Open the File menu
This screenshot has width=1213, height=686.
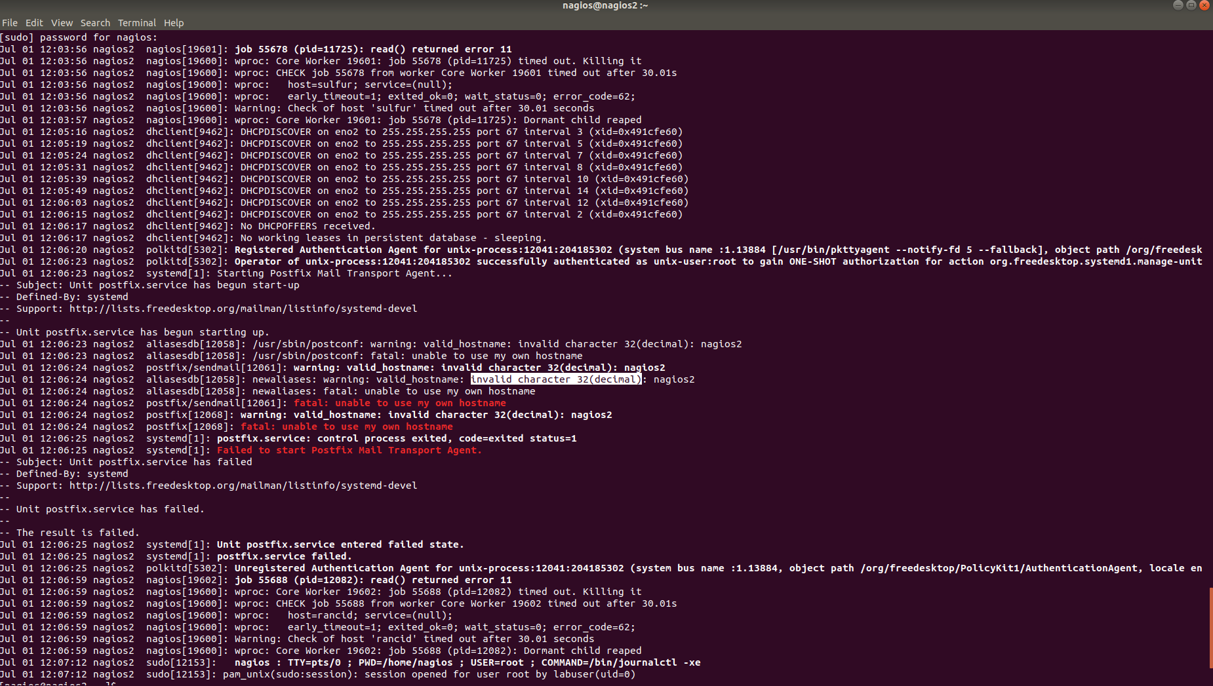click(x=10, y=23)
